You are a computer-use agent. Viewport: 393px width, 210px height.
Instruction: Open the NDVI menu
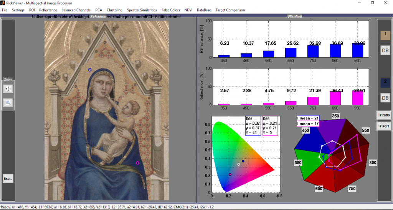188,10
